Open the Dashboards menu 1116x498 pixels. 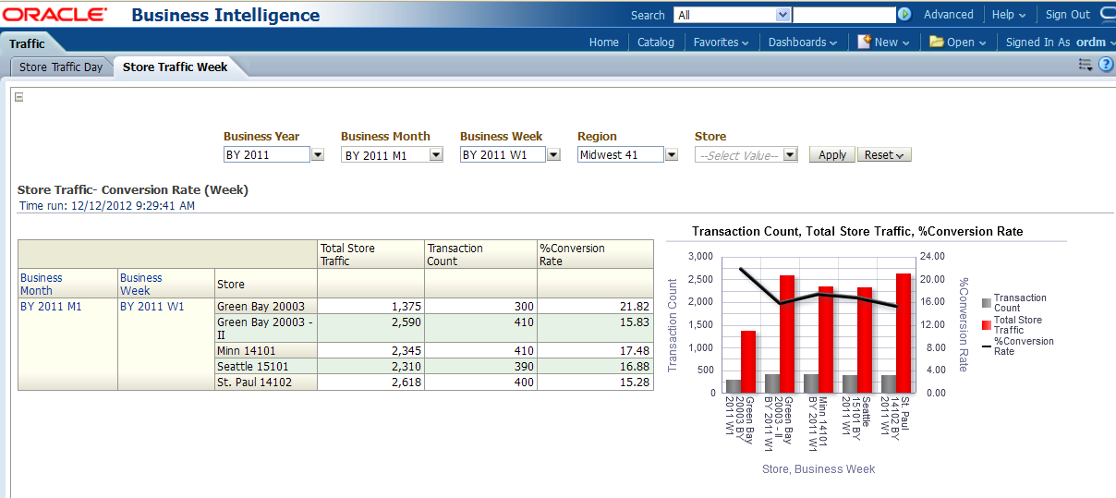click(x=802, y=42)
